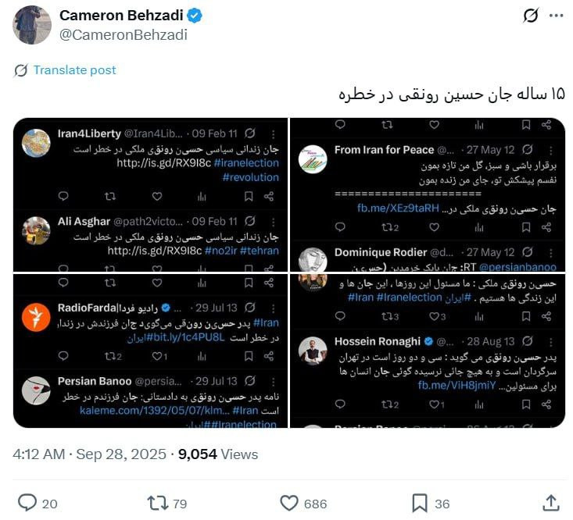The image size is (573, 520).
Task: Open the Cameron Behzadi display name
Action: [121, 16]
